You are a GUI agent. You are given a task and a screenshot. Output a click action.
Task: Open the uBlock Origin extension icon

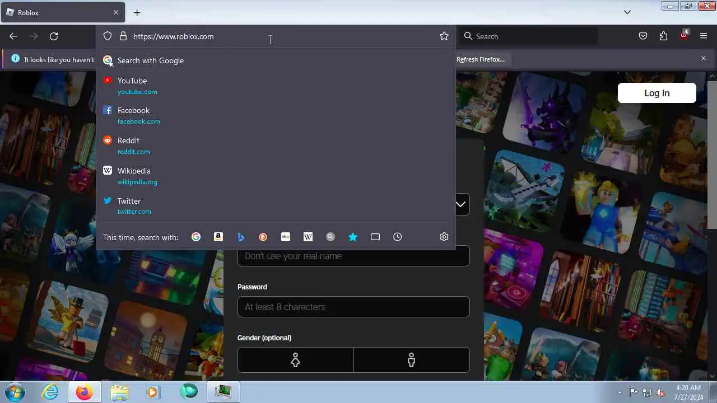click(x=683, y=35)
